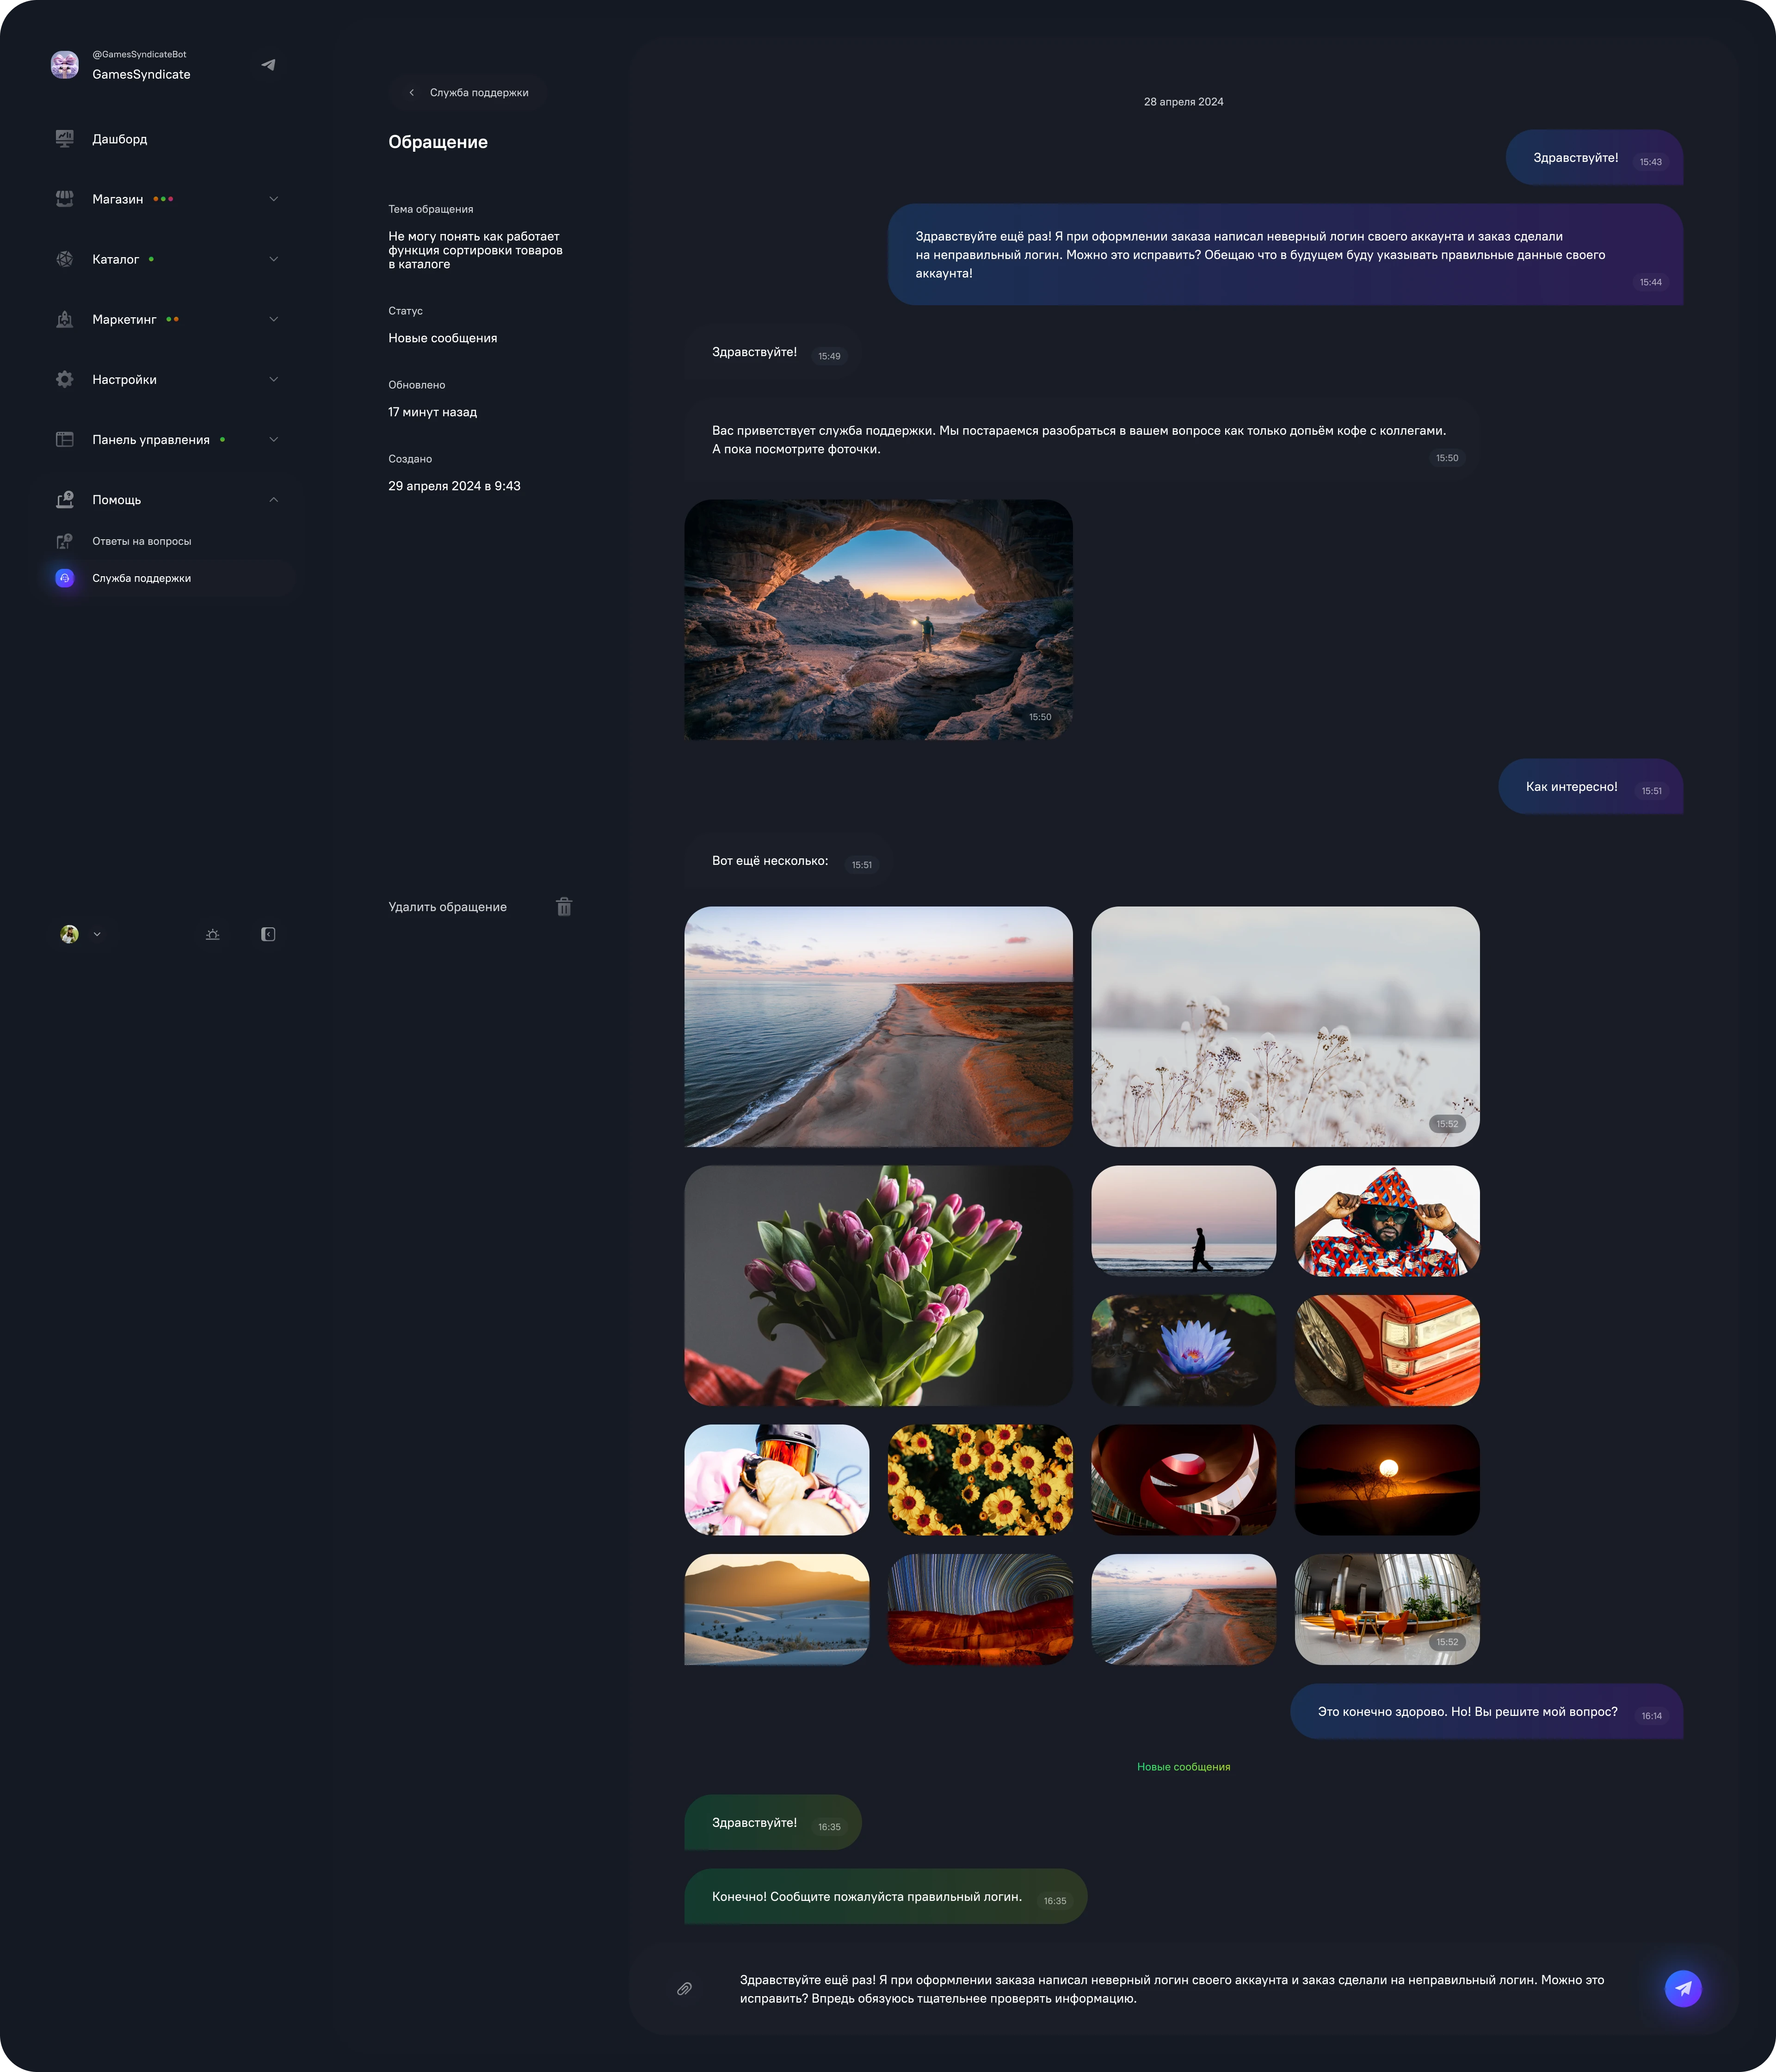
Task: Expand the Настройки dropdown chevron
Action: [274, 379]
